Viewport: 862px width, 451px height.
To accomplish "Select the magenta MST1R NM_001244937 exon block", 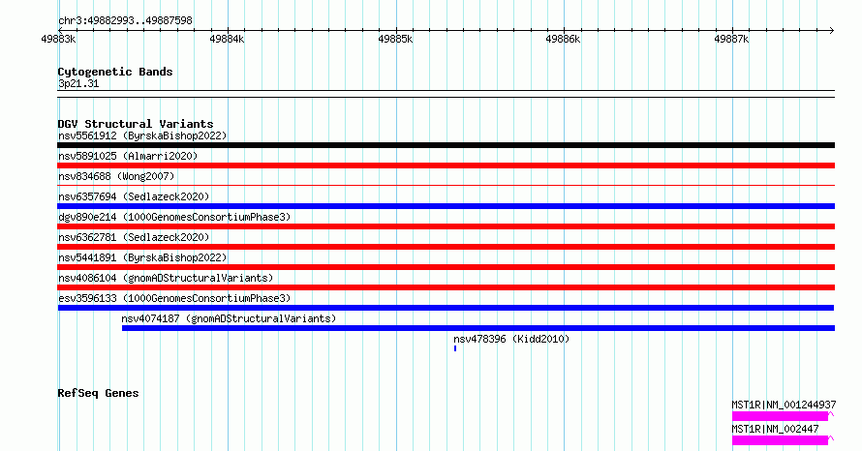I will click(x=780, y=416).
